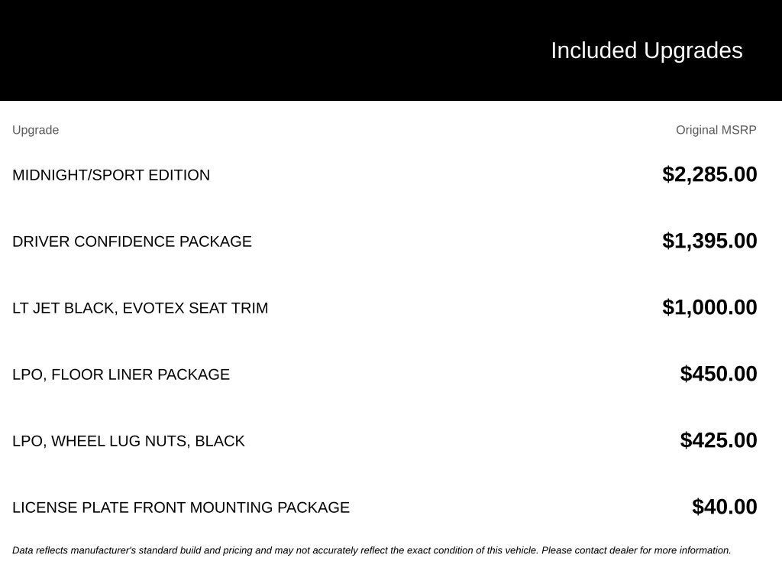
Task: Click the $425.00 price
Action: pos(718,439)
